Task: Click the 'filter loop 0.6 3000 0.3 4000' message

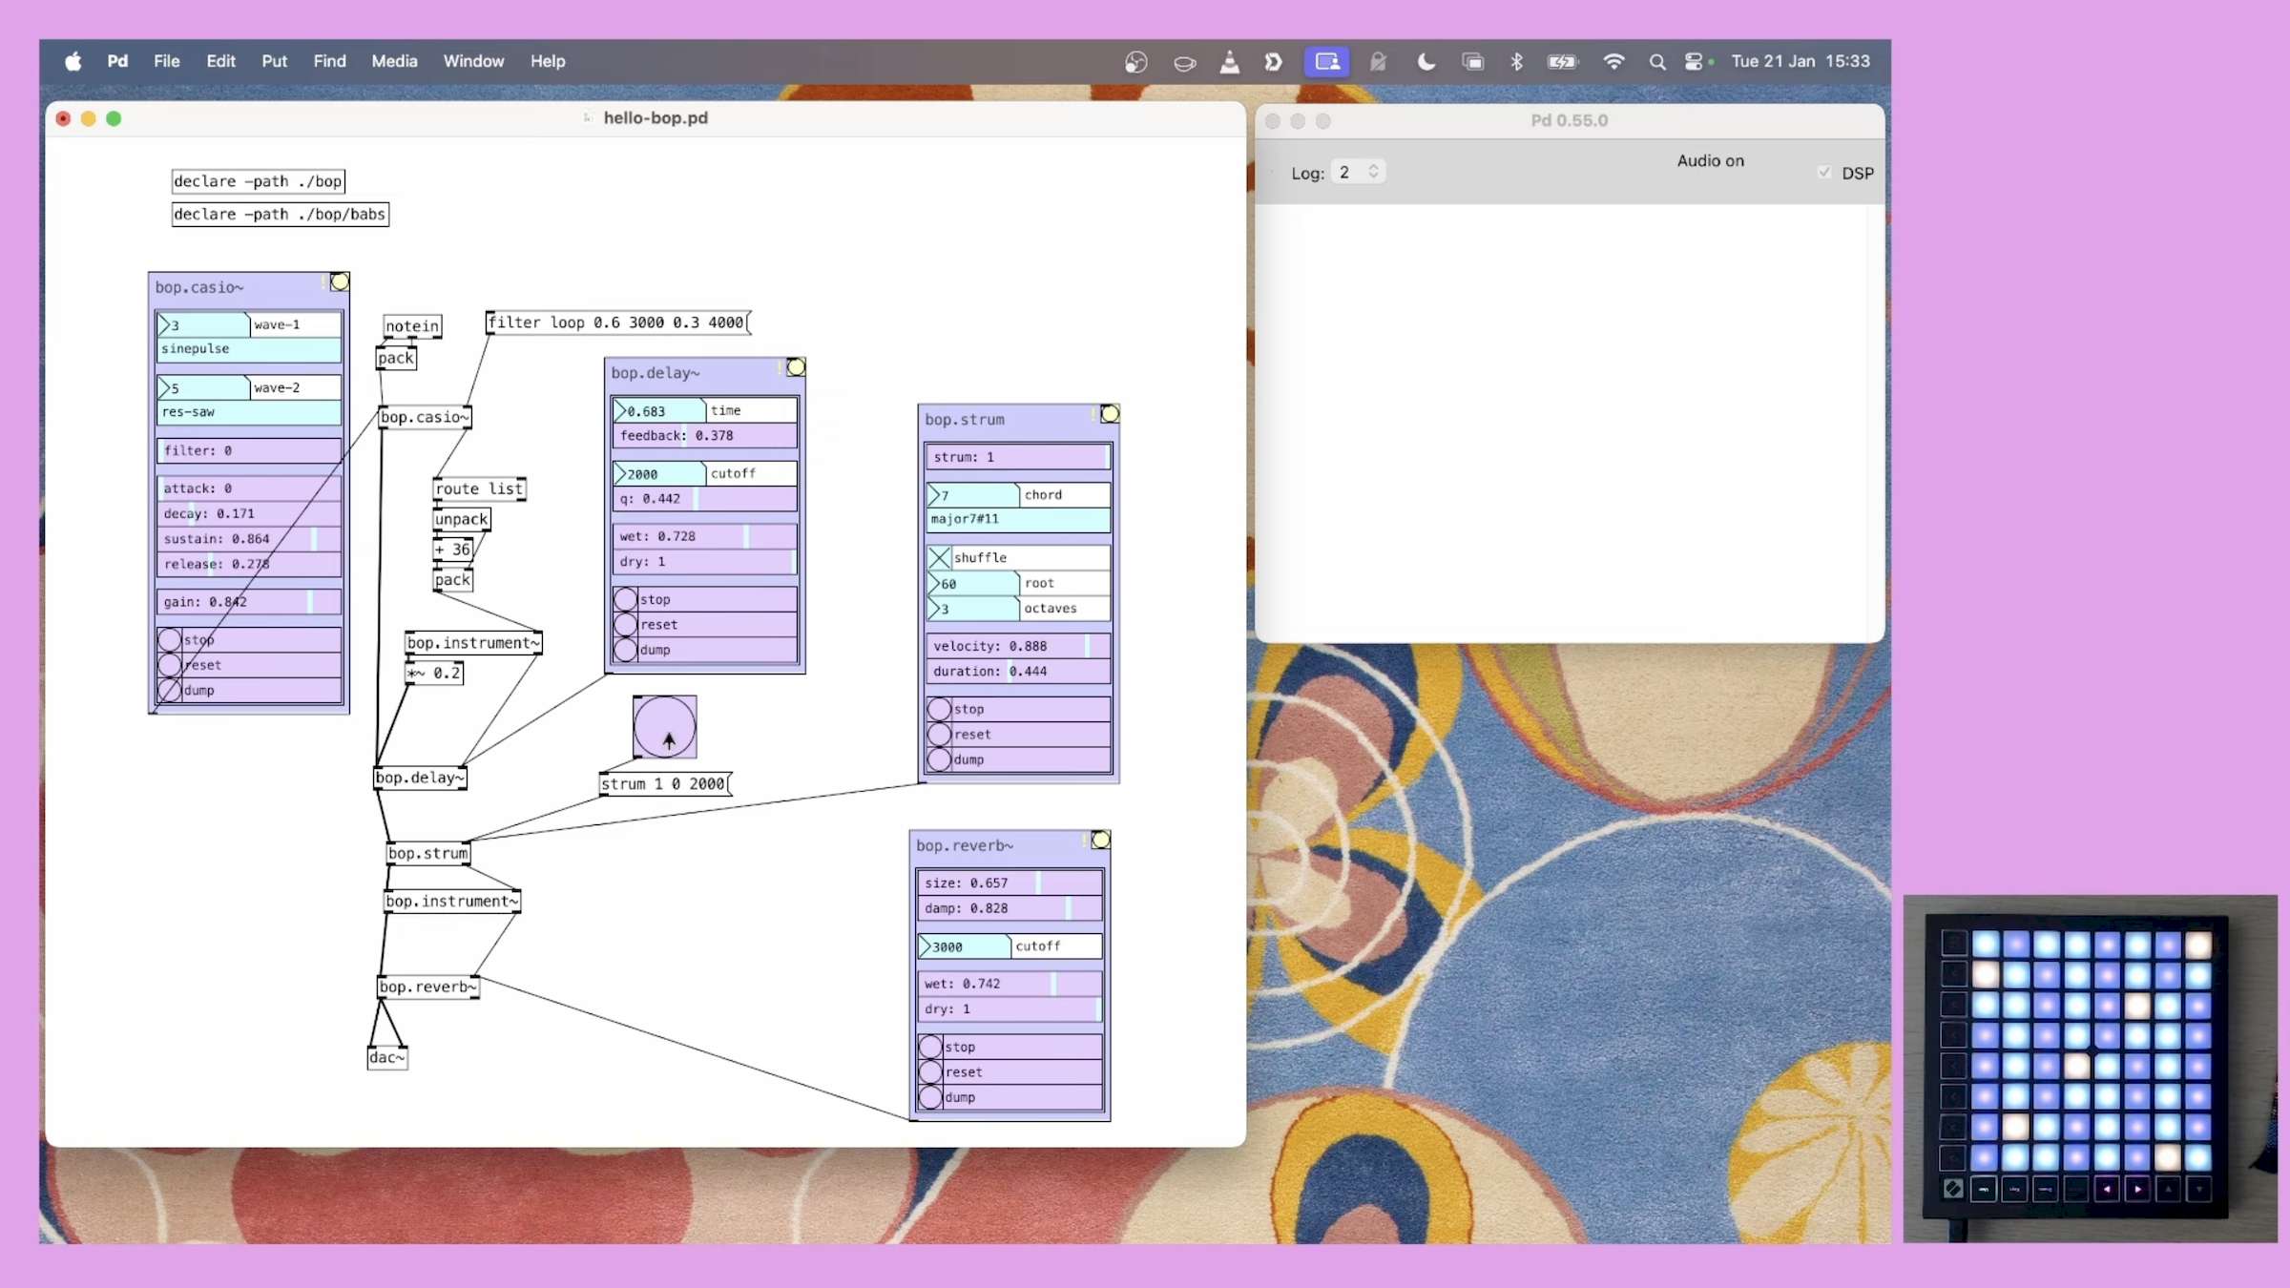Action: click(x=618, y=322)
